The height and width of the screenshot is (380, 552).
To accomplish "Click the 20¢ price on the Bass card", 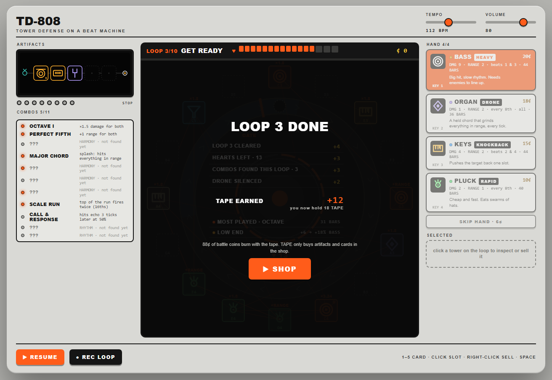I will (x=527, y=56).
